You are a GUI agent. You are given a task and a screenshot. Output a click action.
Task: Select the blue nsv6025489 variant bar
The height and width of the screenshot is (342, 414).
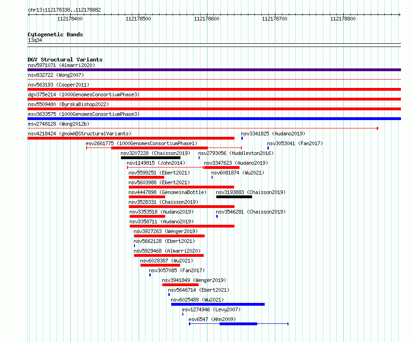pos(218,304)
